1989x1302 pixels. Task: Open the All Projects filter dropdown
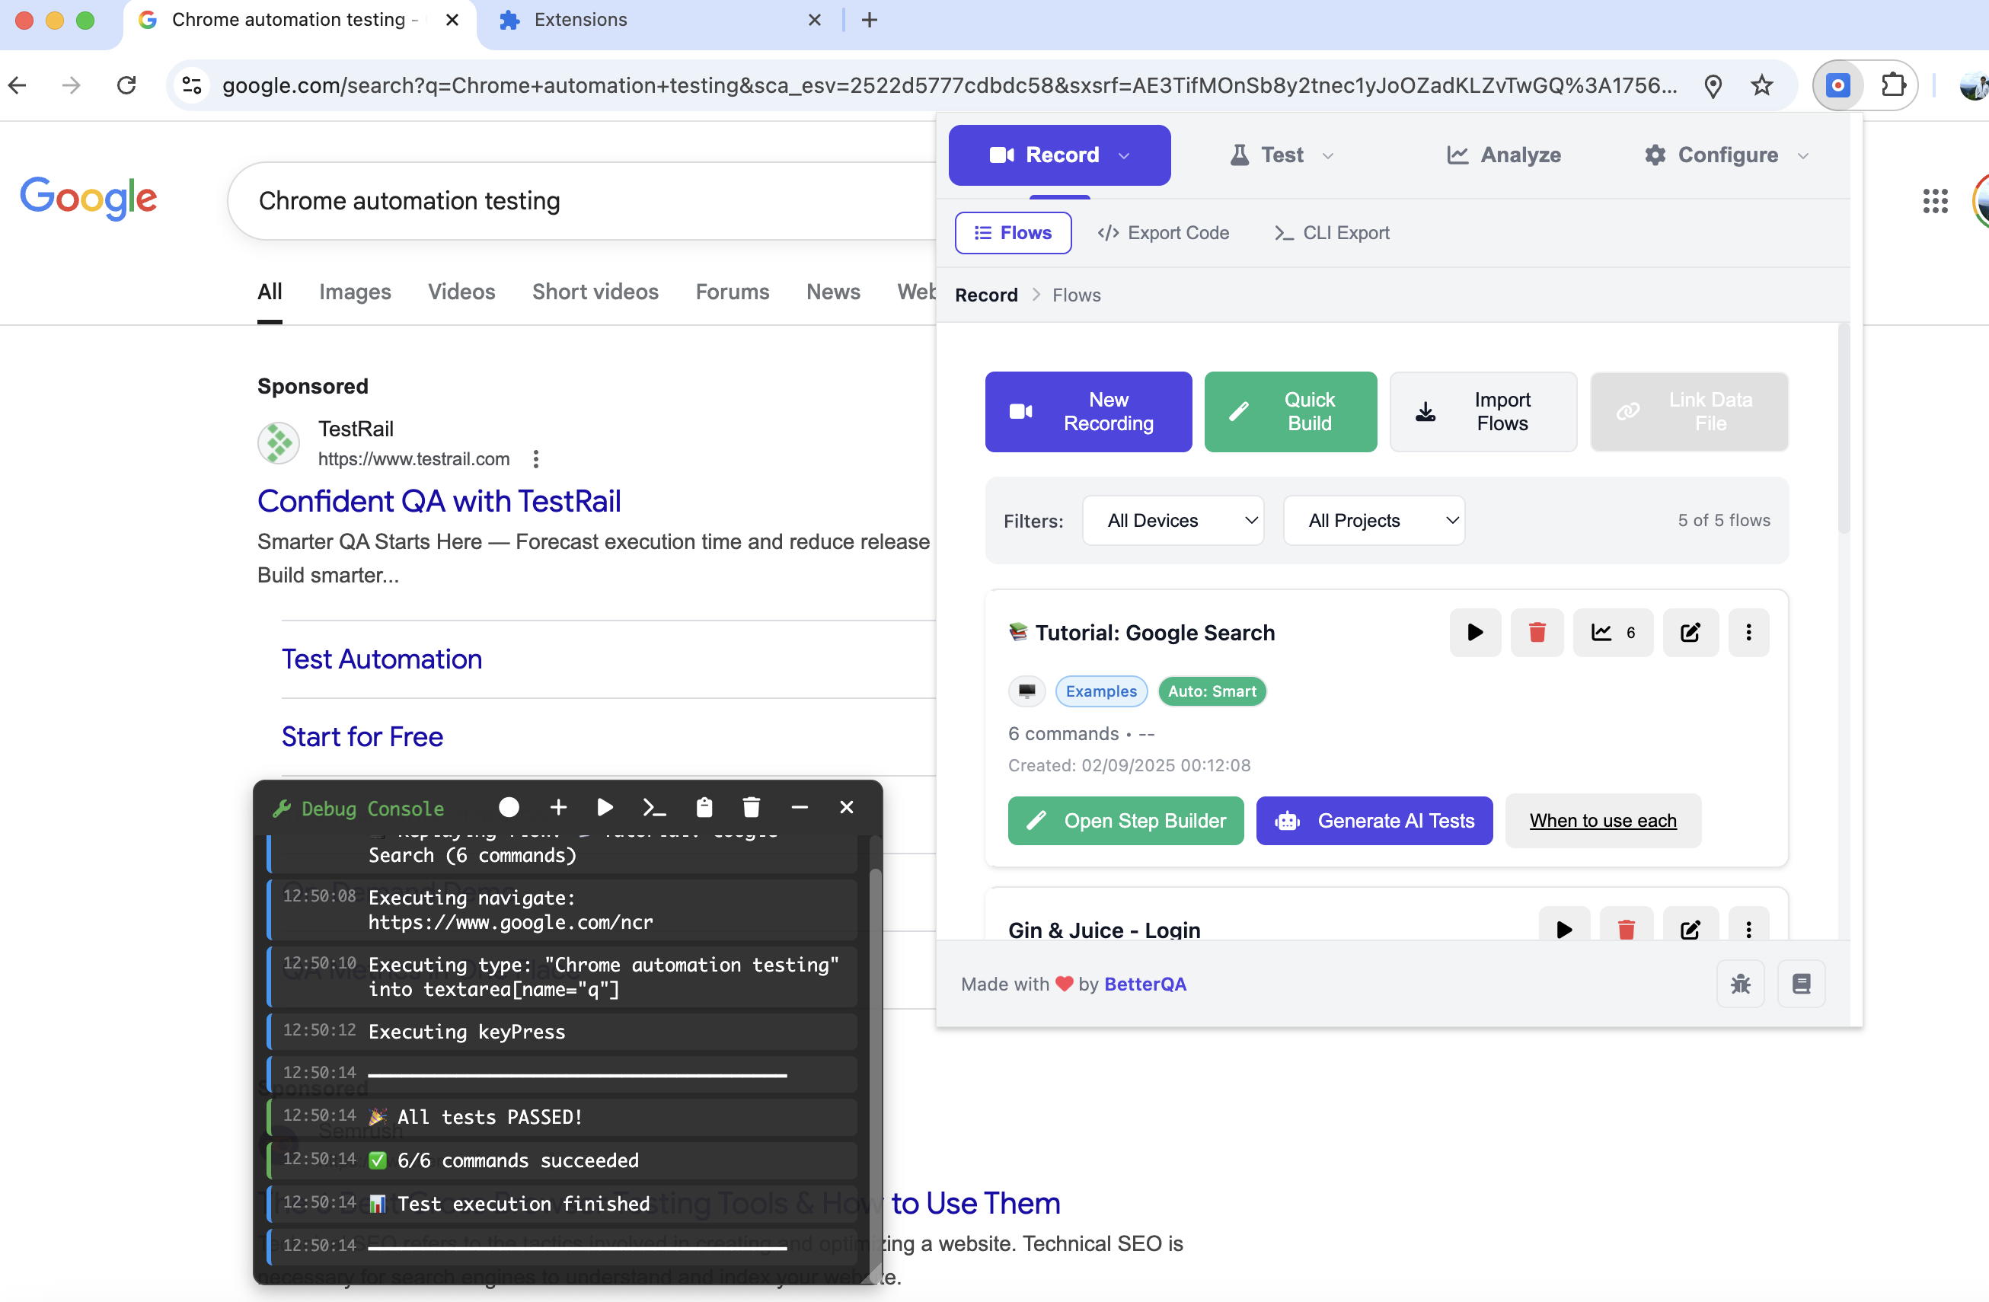[x=1373, y=521]
